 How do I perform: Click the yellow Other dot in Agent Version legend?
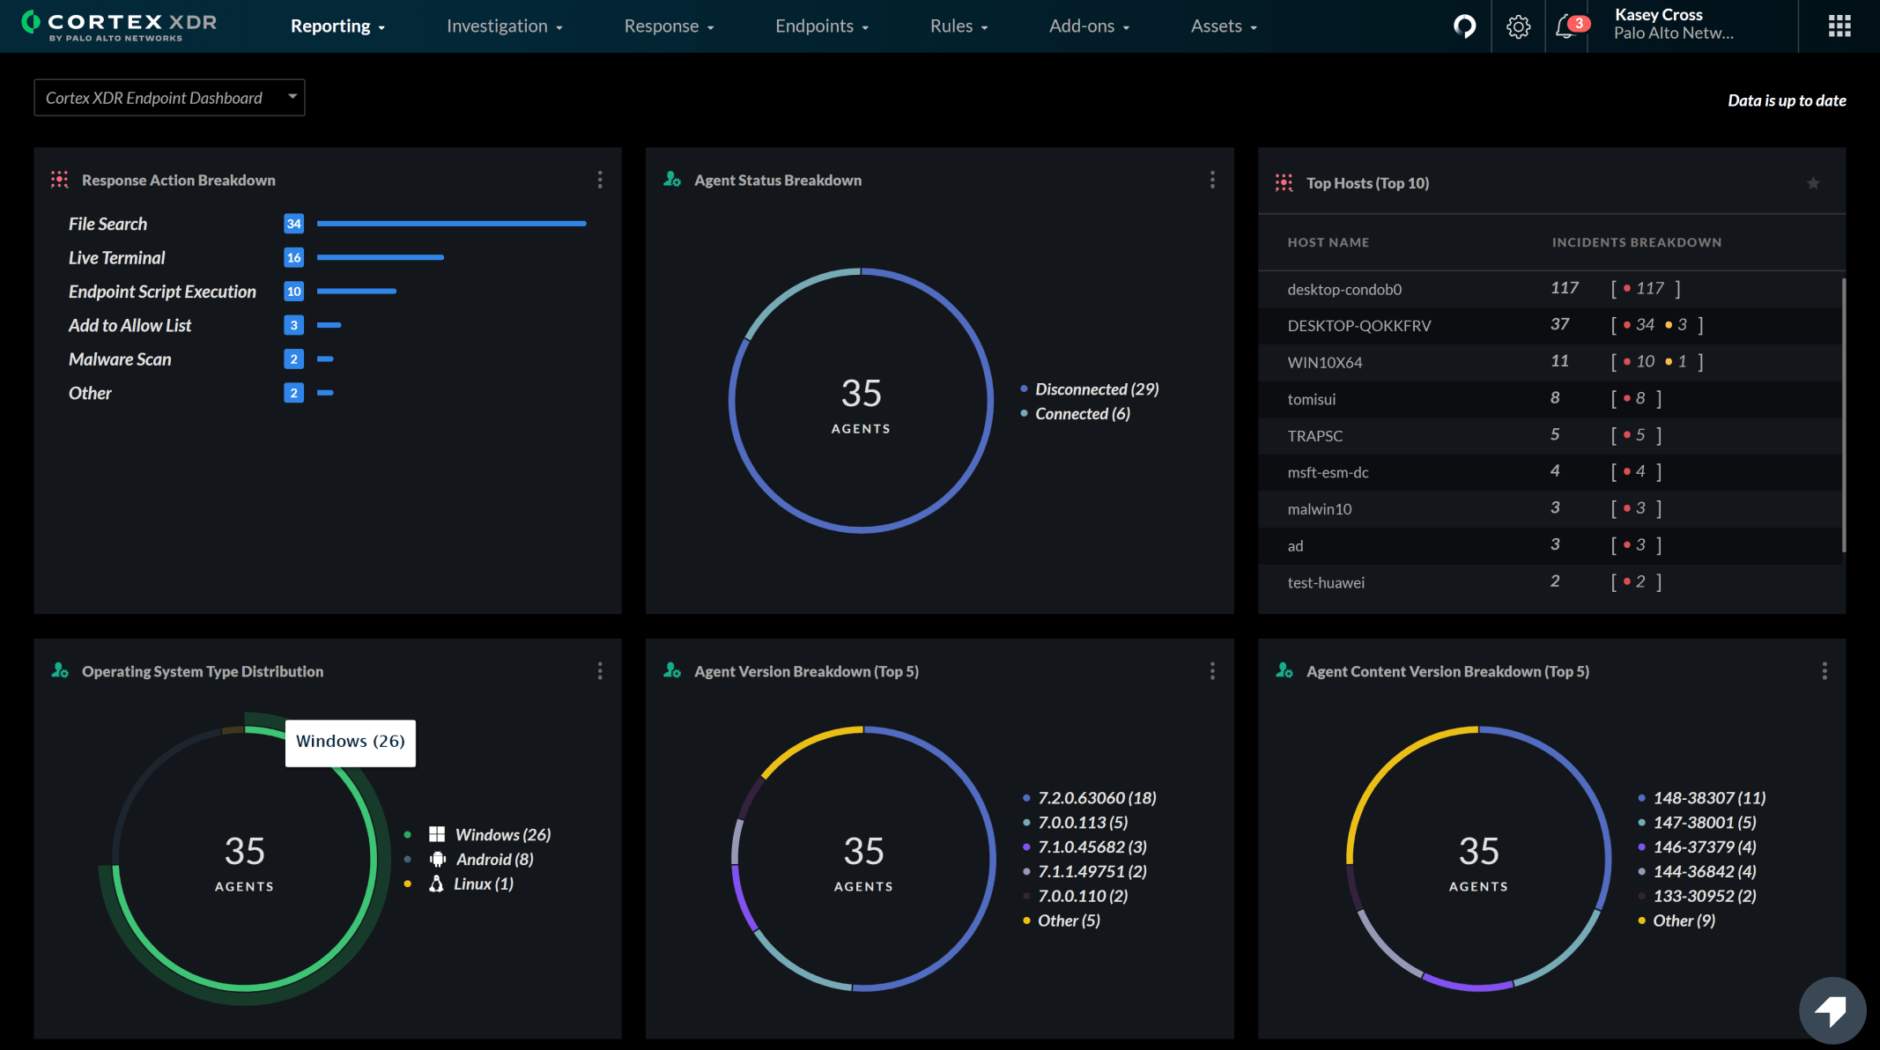point(1027,920)
